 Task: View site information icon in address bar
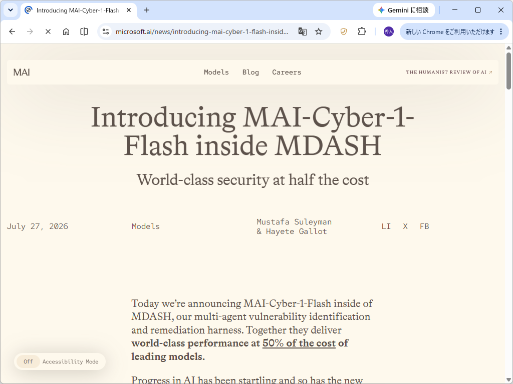pyautogui.click(x=106, y=31)
